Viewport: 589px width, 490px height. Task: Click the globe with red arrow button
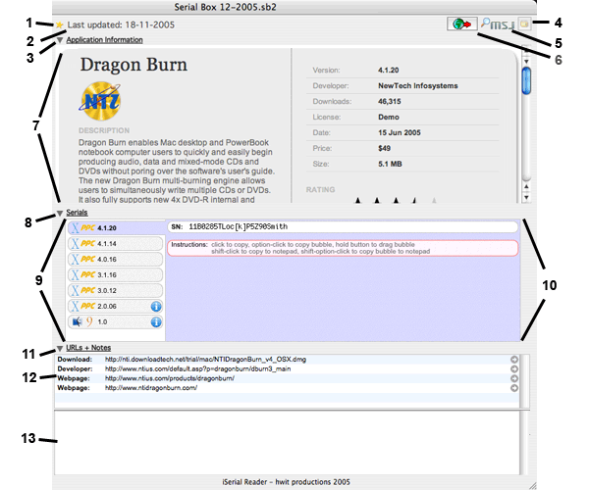click(x=462, y=24)
